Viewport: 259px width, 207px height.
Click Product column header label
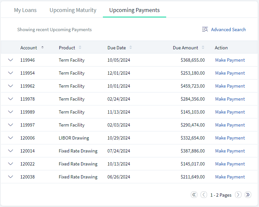pyautogui.click(x=67, y=48)
